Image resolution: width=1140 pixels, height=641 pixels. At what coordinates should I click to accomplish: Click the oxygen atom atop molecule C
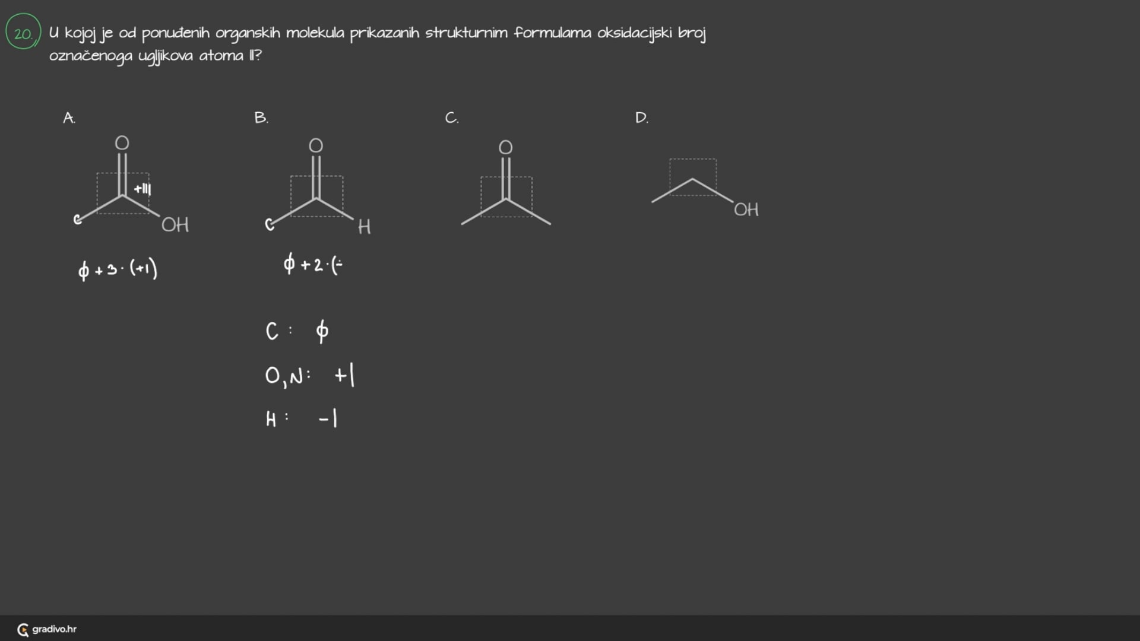pos(505,147)
